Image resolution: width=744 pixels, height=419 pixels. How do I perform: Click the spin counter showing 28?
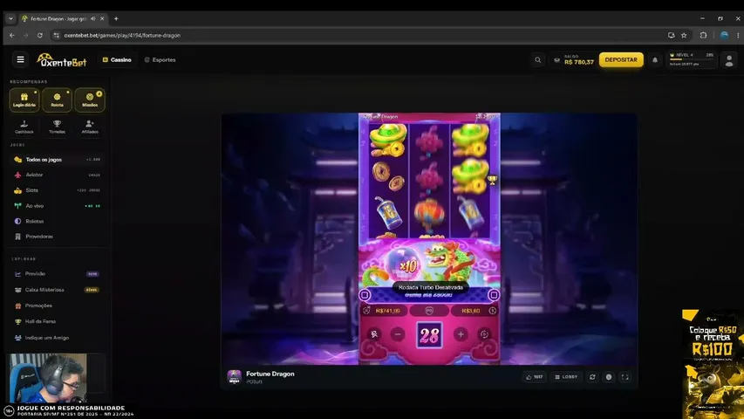(429, 335)
